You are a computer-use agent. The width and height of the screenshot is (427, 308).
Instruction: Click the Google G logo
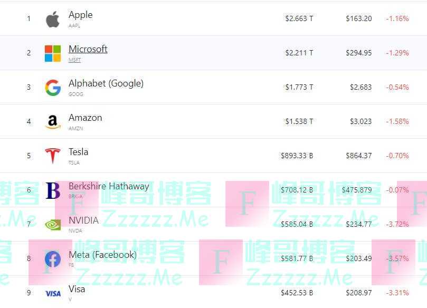(53, 88)
